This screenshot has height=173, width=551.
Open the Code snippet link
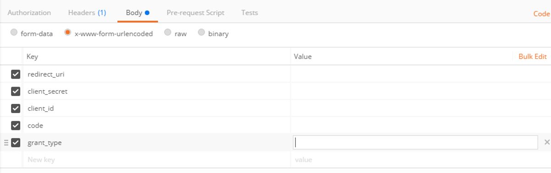tap(541, 14)
